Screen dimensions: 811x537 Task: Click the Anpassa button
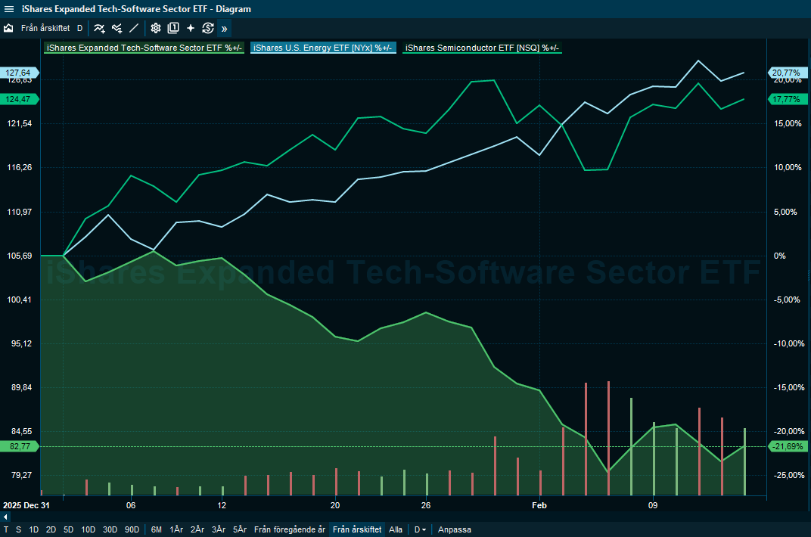coord(454,529)
